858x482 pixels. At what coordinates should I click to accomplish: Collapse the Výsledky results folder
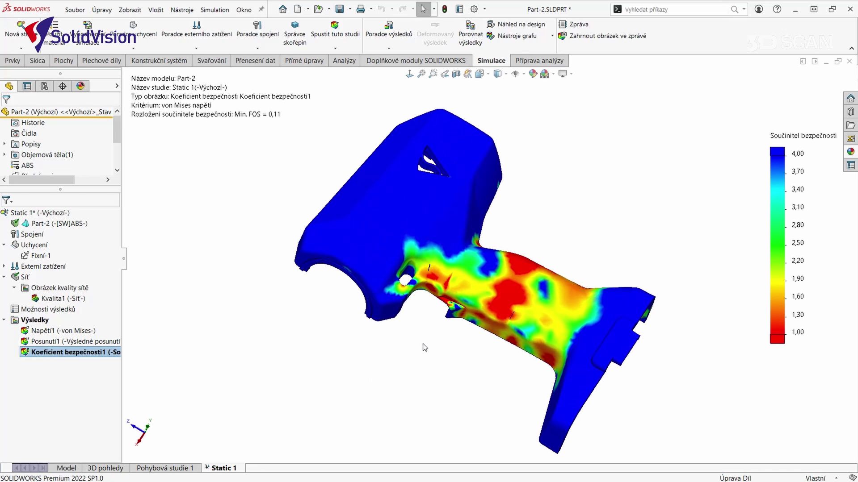(x=4, y=320)
